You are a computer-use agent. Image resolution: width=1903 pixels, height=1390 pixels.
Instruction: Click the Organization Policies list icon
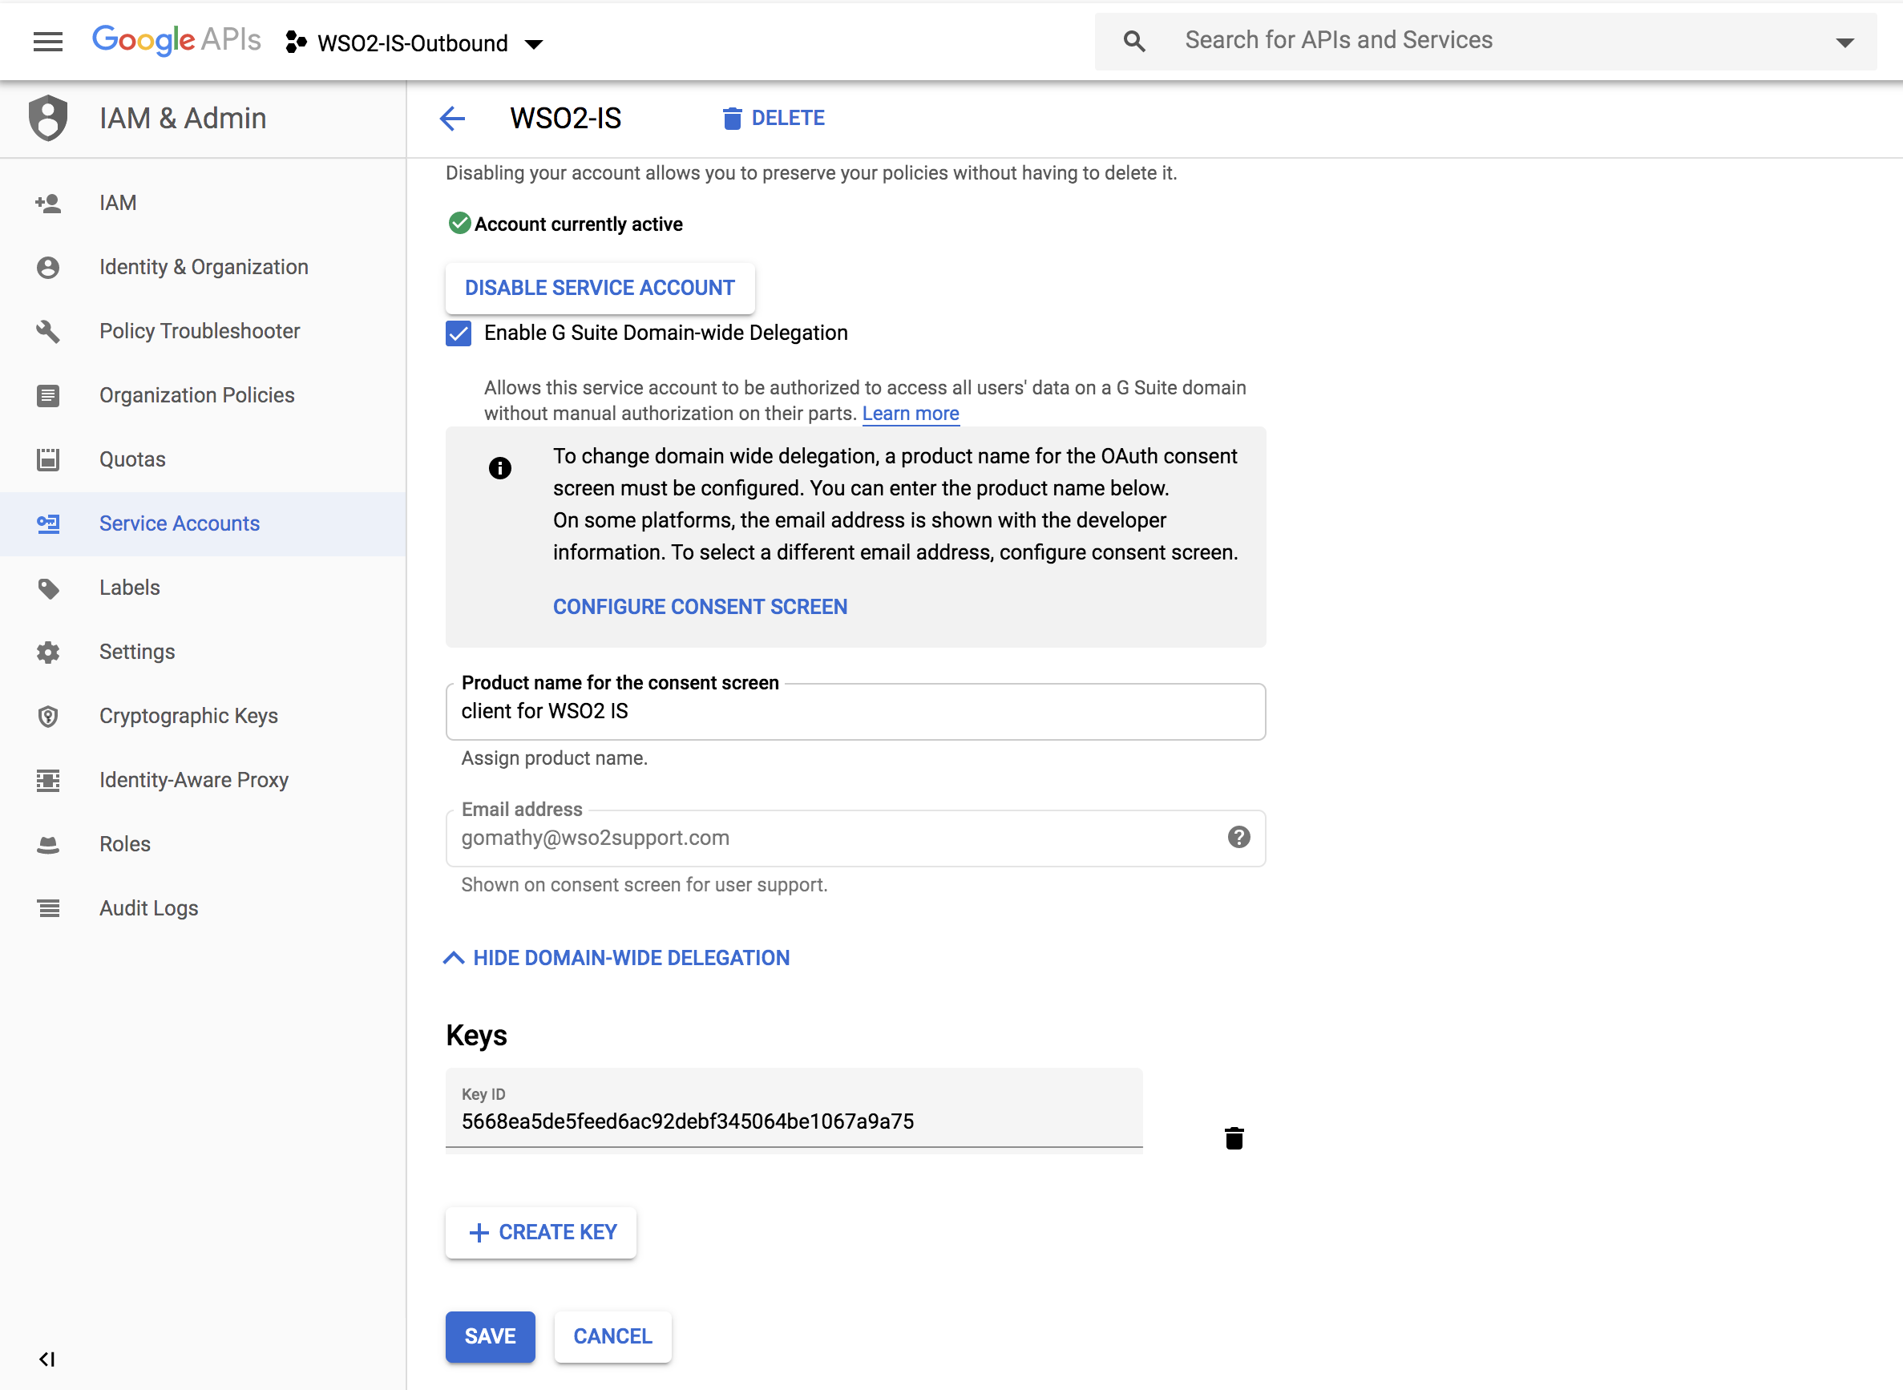point(48,394)
